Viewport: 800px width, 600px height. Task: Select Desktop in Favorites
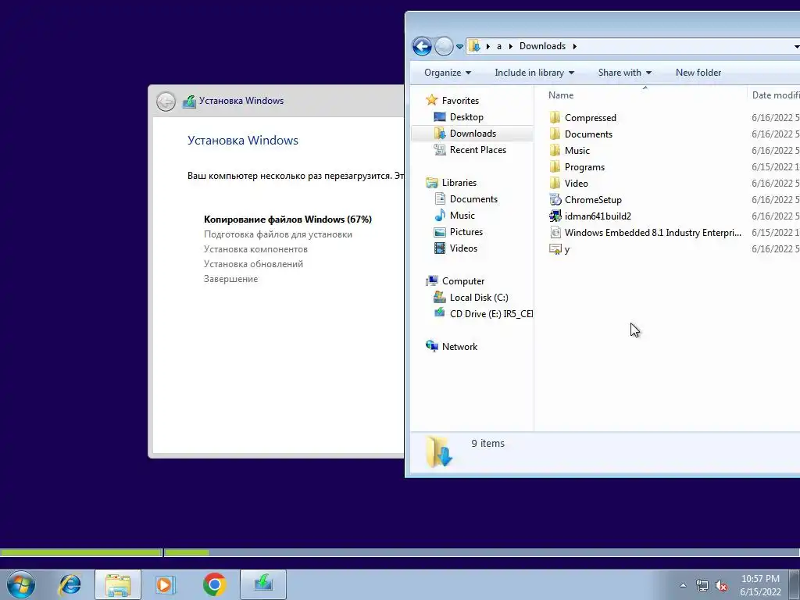pos(466,117)
